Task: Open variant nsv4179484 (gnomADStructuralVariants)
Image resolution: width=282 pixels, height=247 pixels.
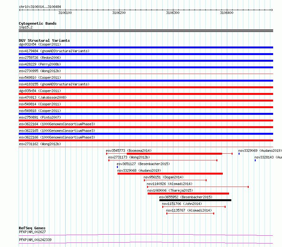Action: (x=54, y=51)
